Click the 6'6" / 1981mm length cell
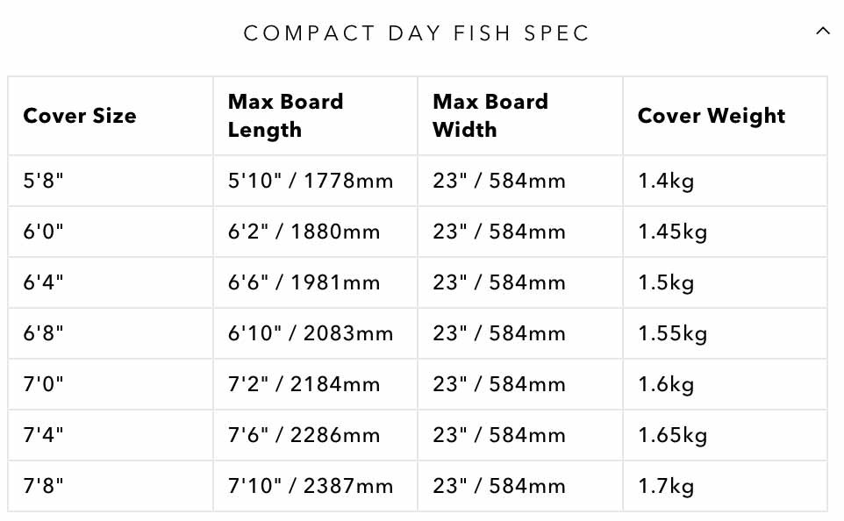This screenshot has width=844, height=521. (x=304, y=283)
